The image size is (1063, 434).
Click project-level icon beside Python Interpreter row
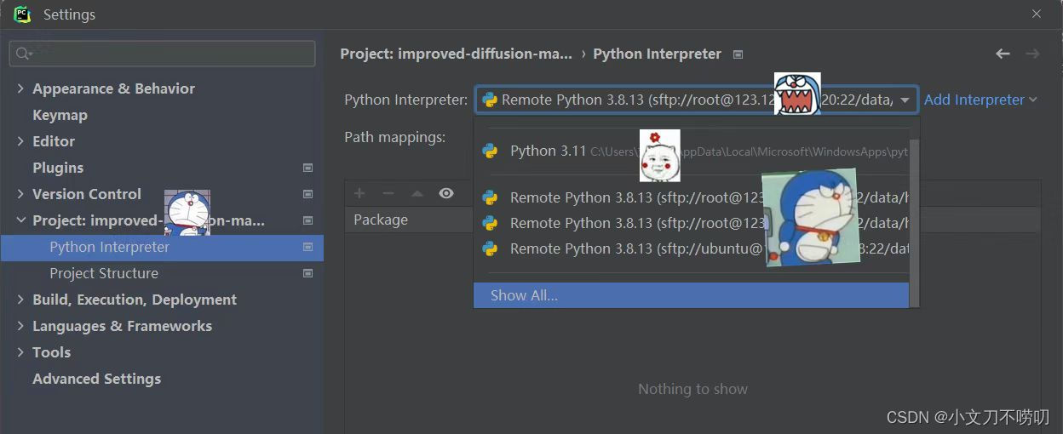tap(308, 247)
